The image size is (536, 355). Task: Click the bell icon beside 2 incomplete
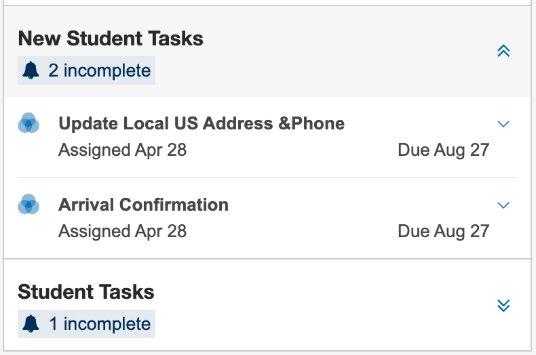point(31,70)
